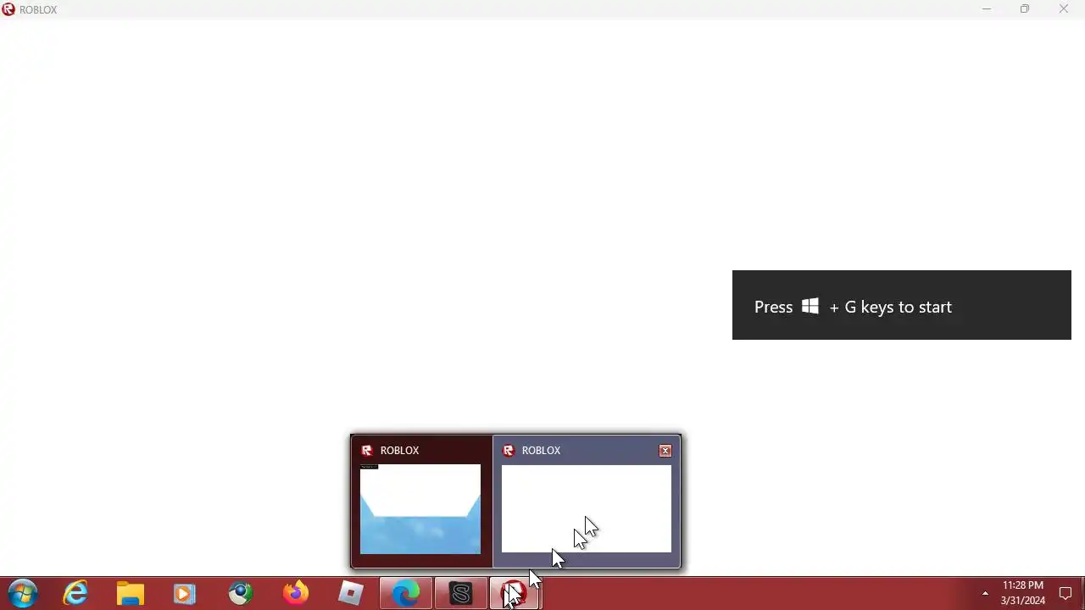The image size is (1085, 610).
Task: Click ROBLOX title of the first preview
Action: (399, 451)
